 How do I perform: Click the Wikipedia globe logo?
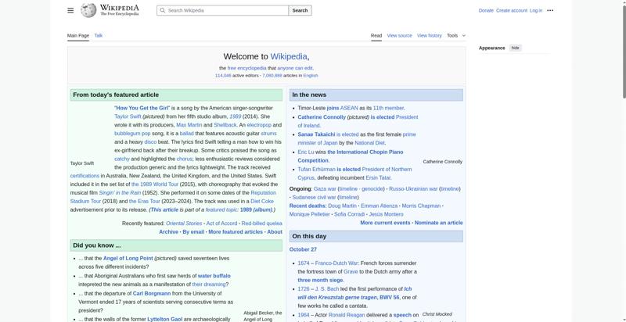(89, 10)
